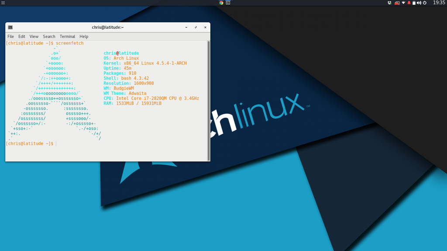
Task: Click the "Resolution: 1600x900" line
Action: coord(129,83)
